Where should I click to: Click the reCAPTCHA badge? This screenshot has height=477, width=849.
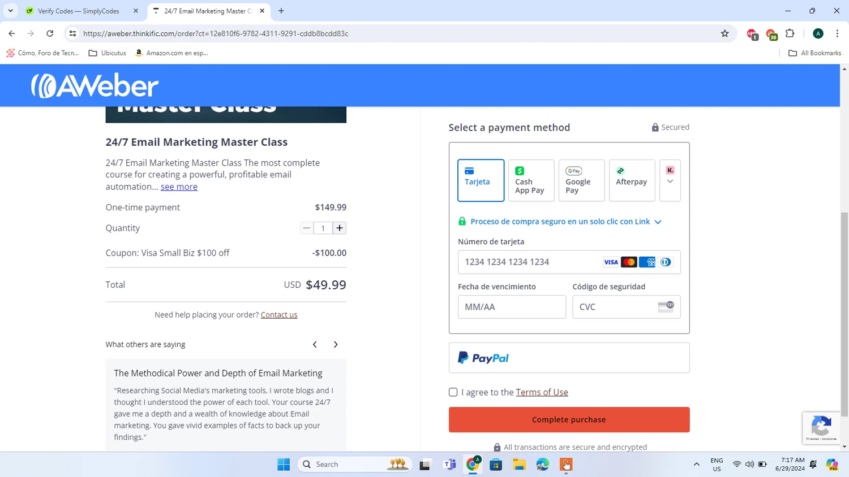coord(821,428)
